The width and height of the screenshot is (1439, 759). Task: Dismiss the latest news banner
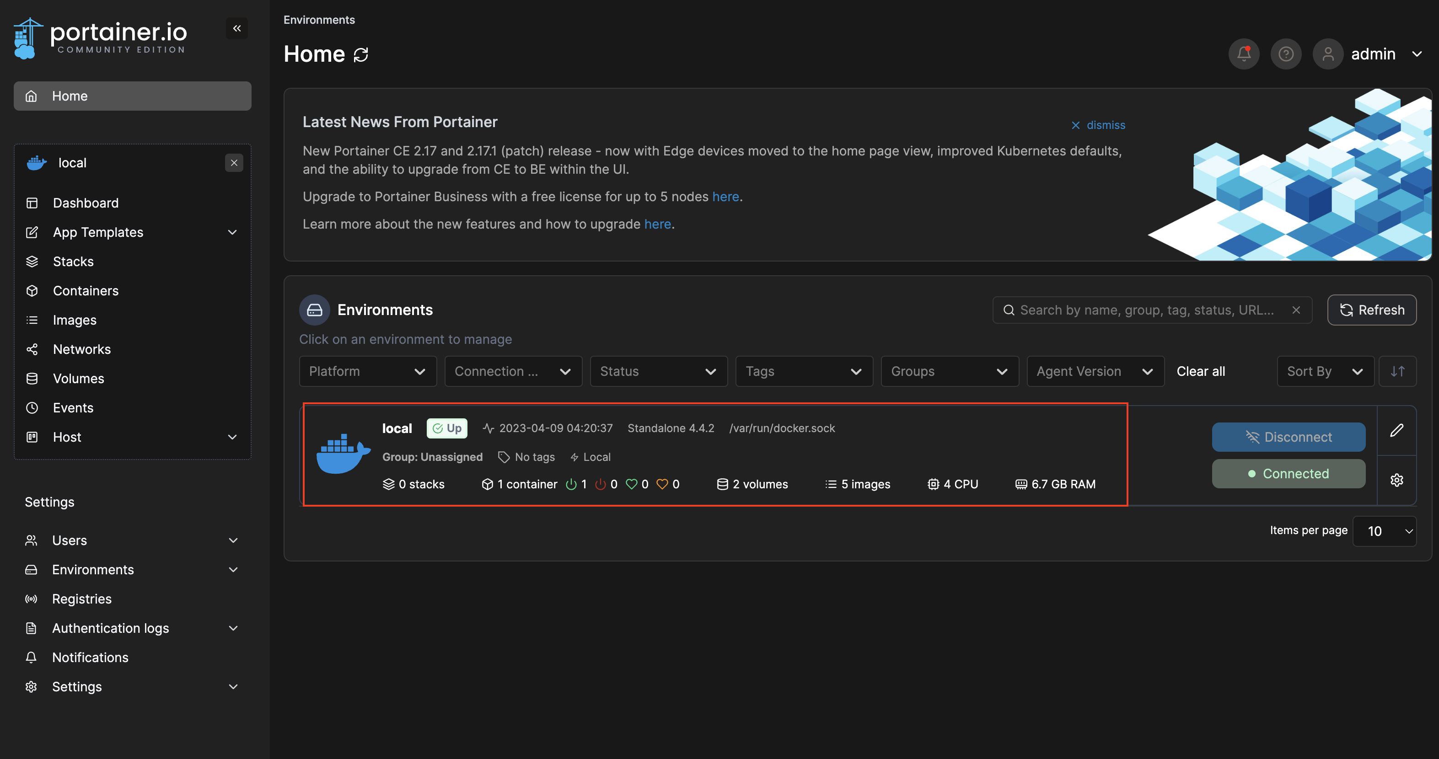pos(1098,125)
